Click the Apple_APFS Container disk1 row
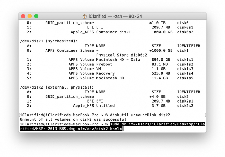 [110, 32]
